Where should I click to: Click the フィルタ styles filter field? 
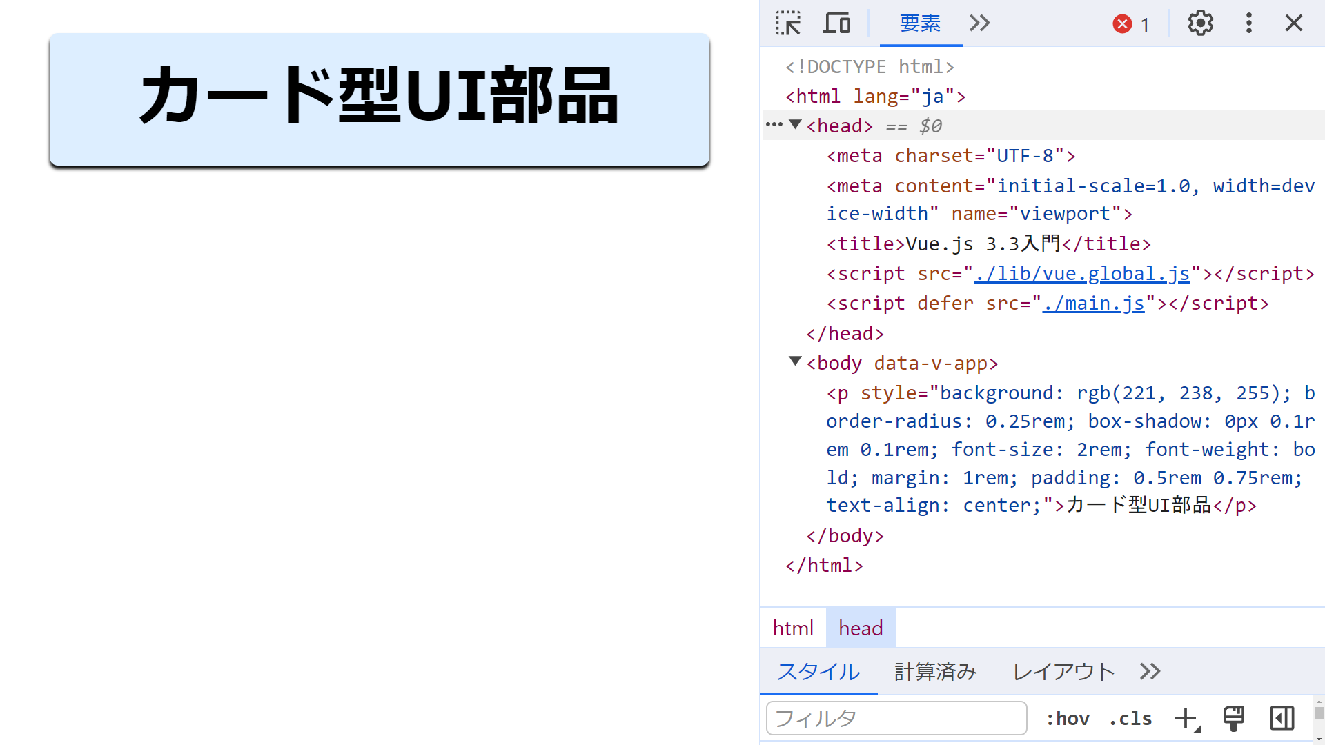coord(896,719)
